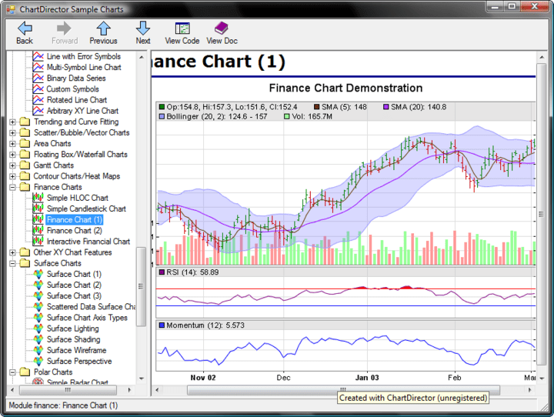Click the Forward arrow toolbar icon

pos(64,28)
